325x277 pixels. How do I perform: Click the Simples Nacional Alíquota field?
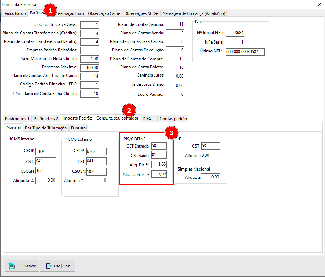pyautogui.click(x=210, y=177)
